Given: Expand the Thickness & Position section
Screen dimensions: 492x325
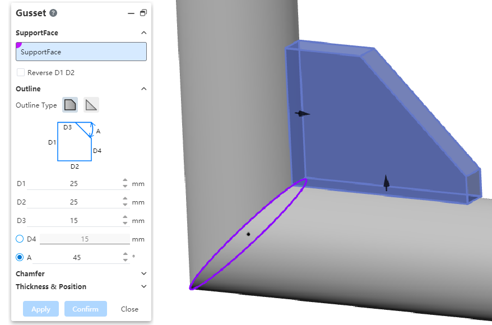Looking at the screenshot, I should (x=143, y=286).
